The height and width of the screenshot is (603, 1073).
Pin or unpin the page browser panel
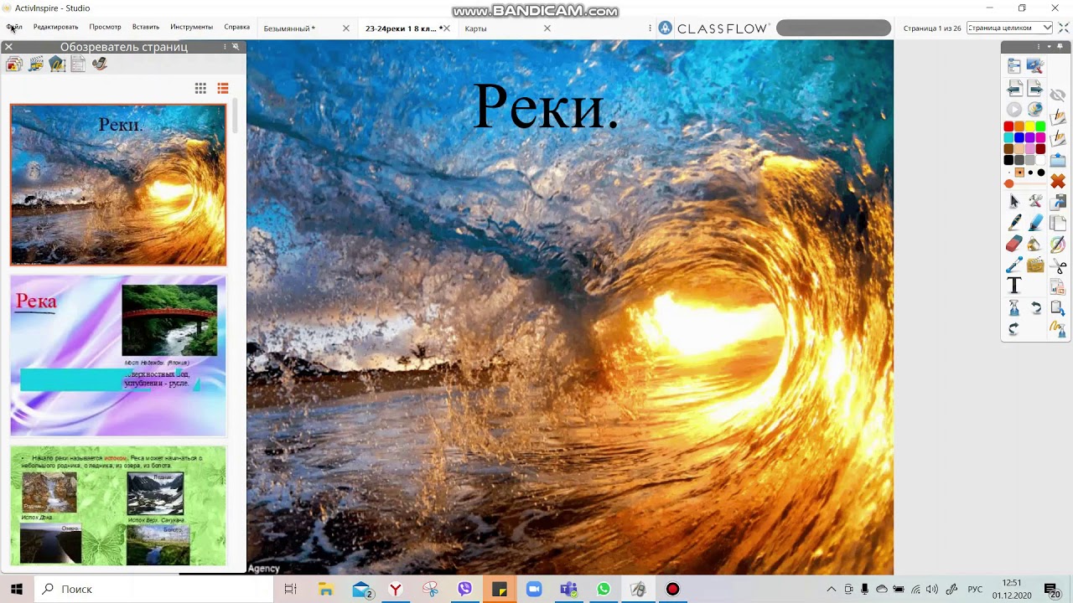coord(236,47)
